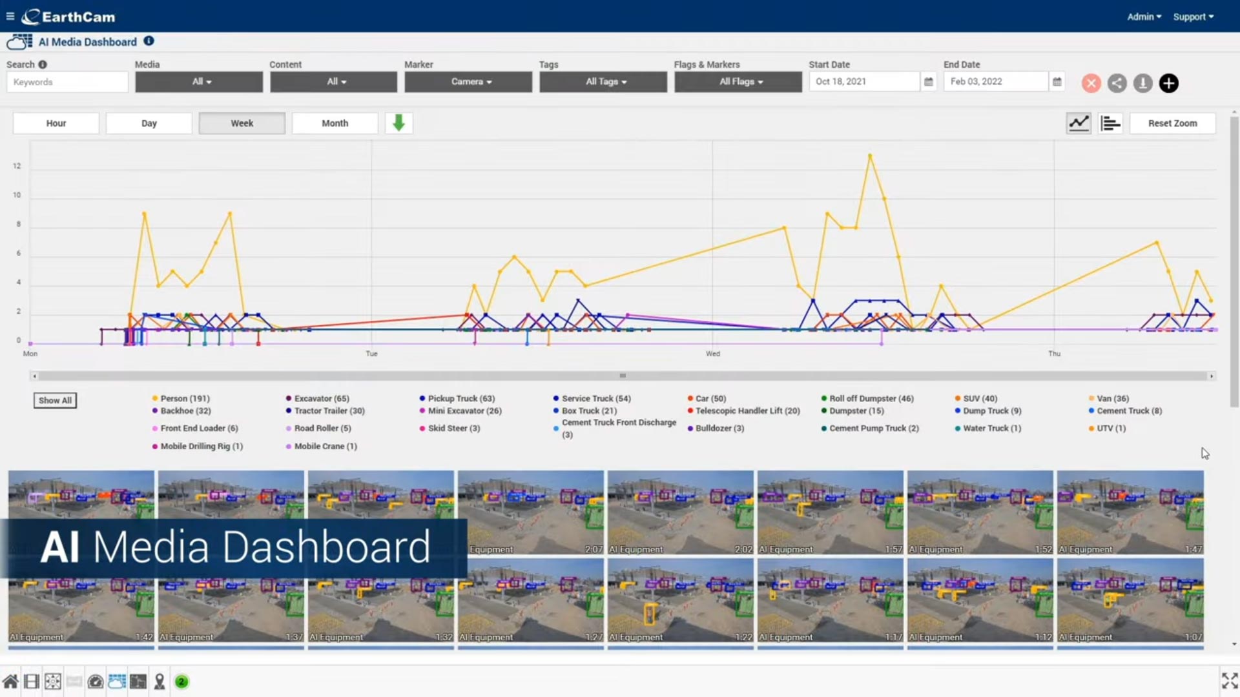Click the Start Date field Oct 18, 2021

864,82
